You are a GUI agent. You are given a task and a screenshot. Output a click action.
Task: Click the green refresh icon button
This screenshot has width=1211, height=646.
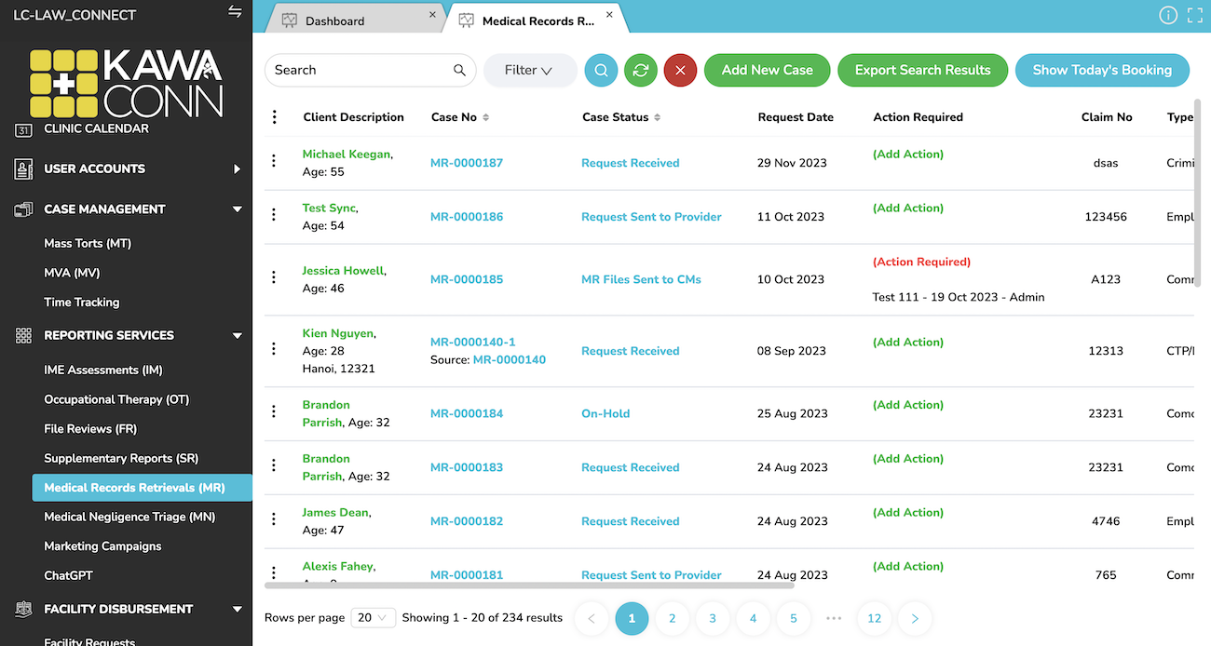pyautogui.click(x=641, y=70)
